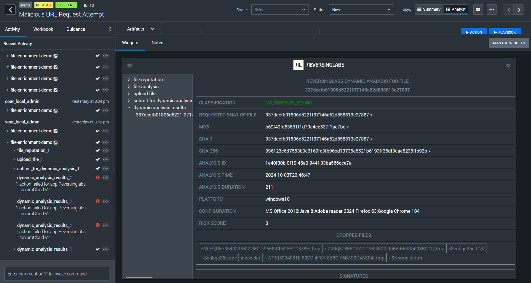Switch to the Guidance tab
The height and width of the screenshot is (283, 531).
(76, 29)
